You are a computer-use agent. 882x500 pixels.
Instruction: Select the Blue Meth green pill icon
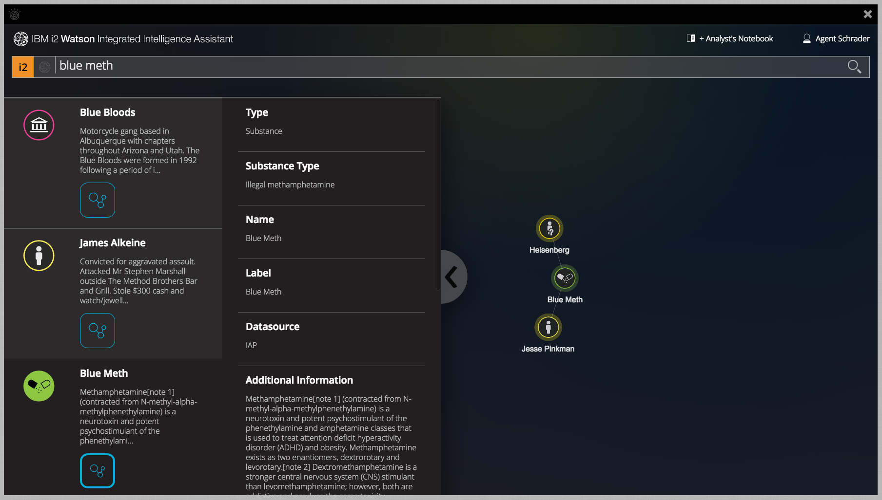coord(39,386)
